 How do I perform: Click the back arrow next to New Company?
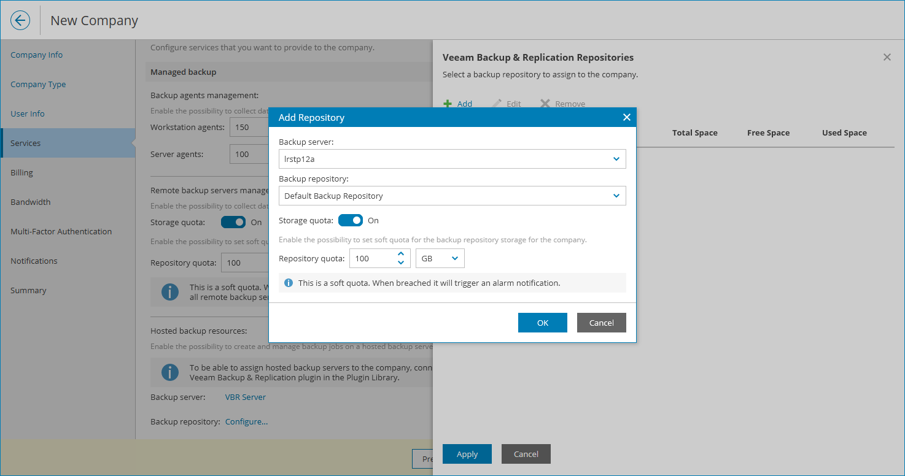[x=20, y=20]
